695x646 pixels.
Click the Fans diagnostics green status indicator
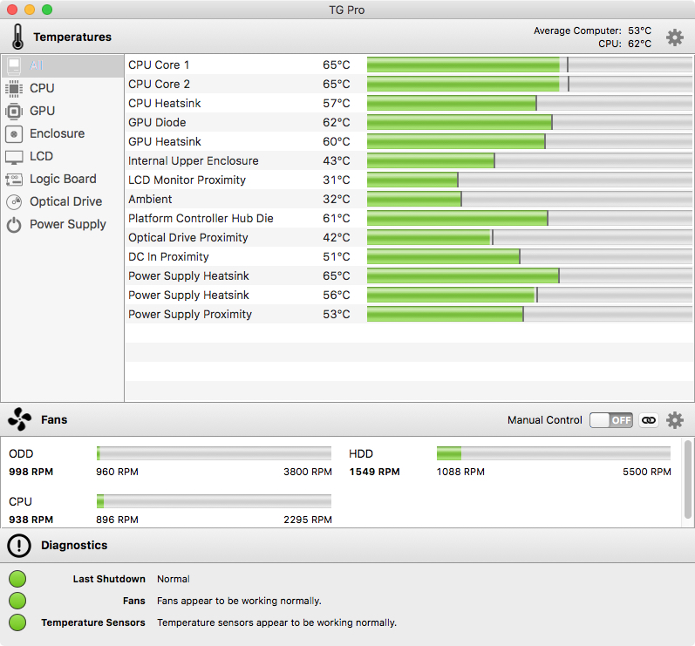point(17,601)
